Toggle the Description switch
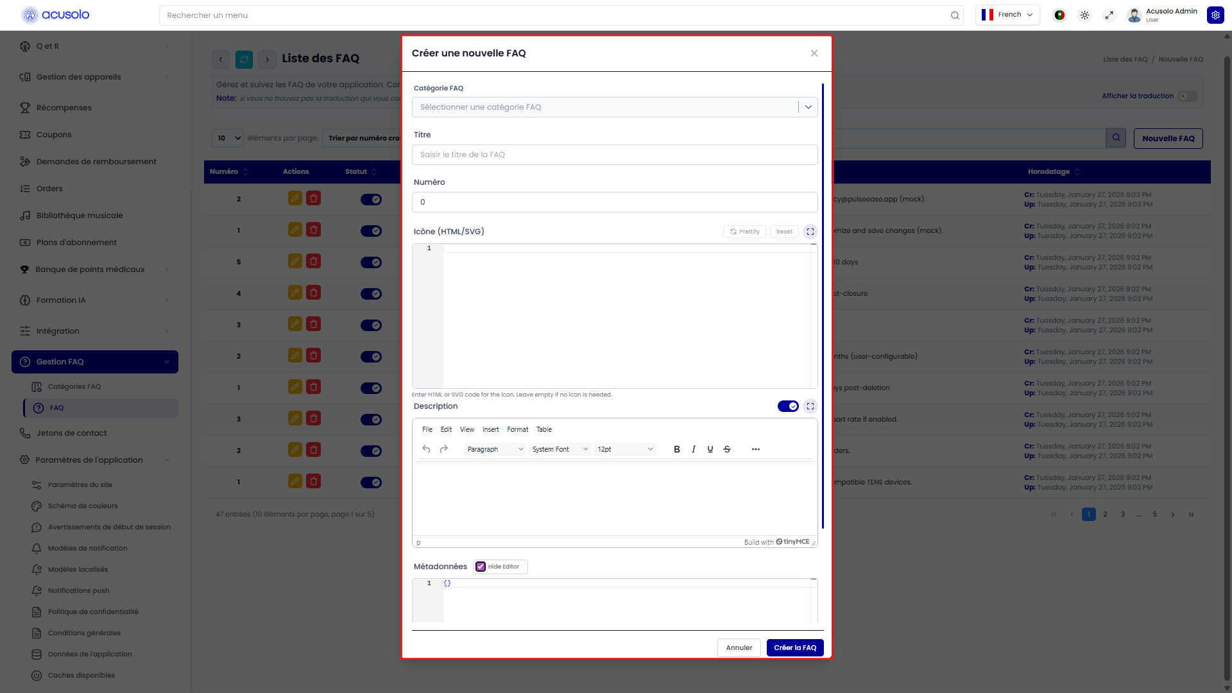Image resolution: width=1232 pixels, height=693 pixels. pyautogui.click(x=788, y=406)
